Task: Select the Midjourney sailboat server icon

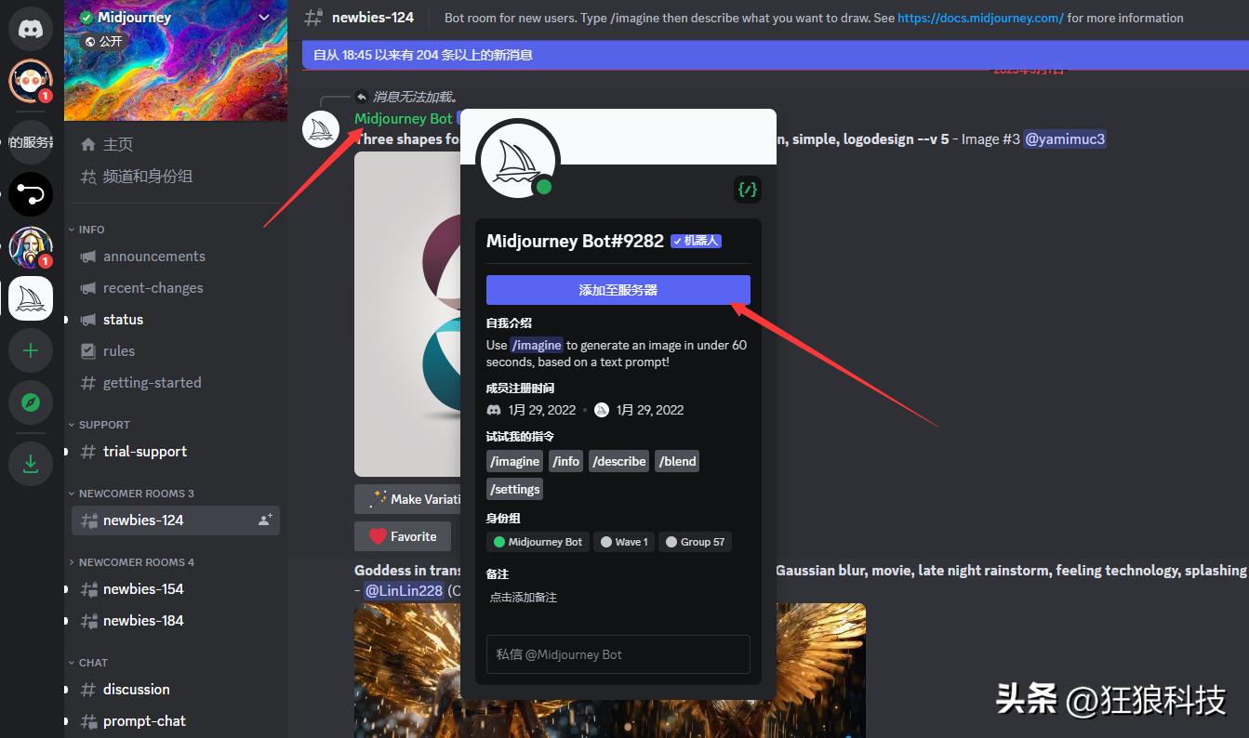Action: [x=31, y=298]
